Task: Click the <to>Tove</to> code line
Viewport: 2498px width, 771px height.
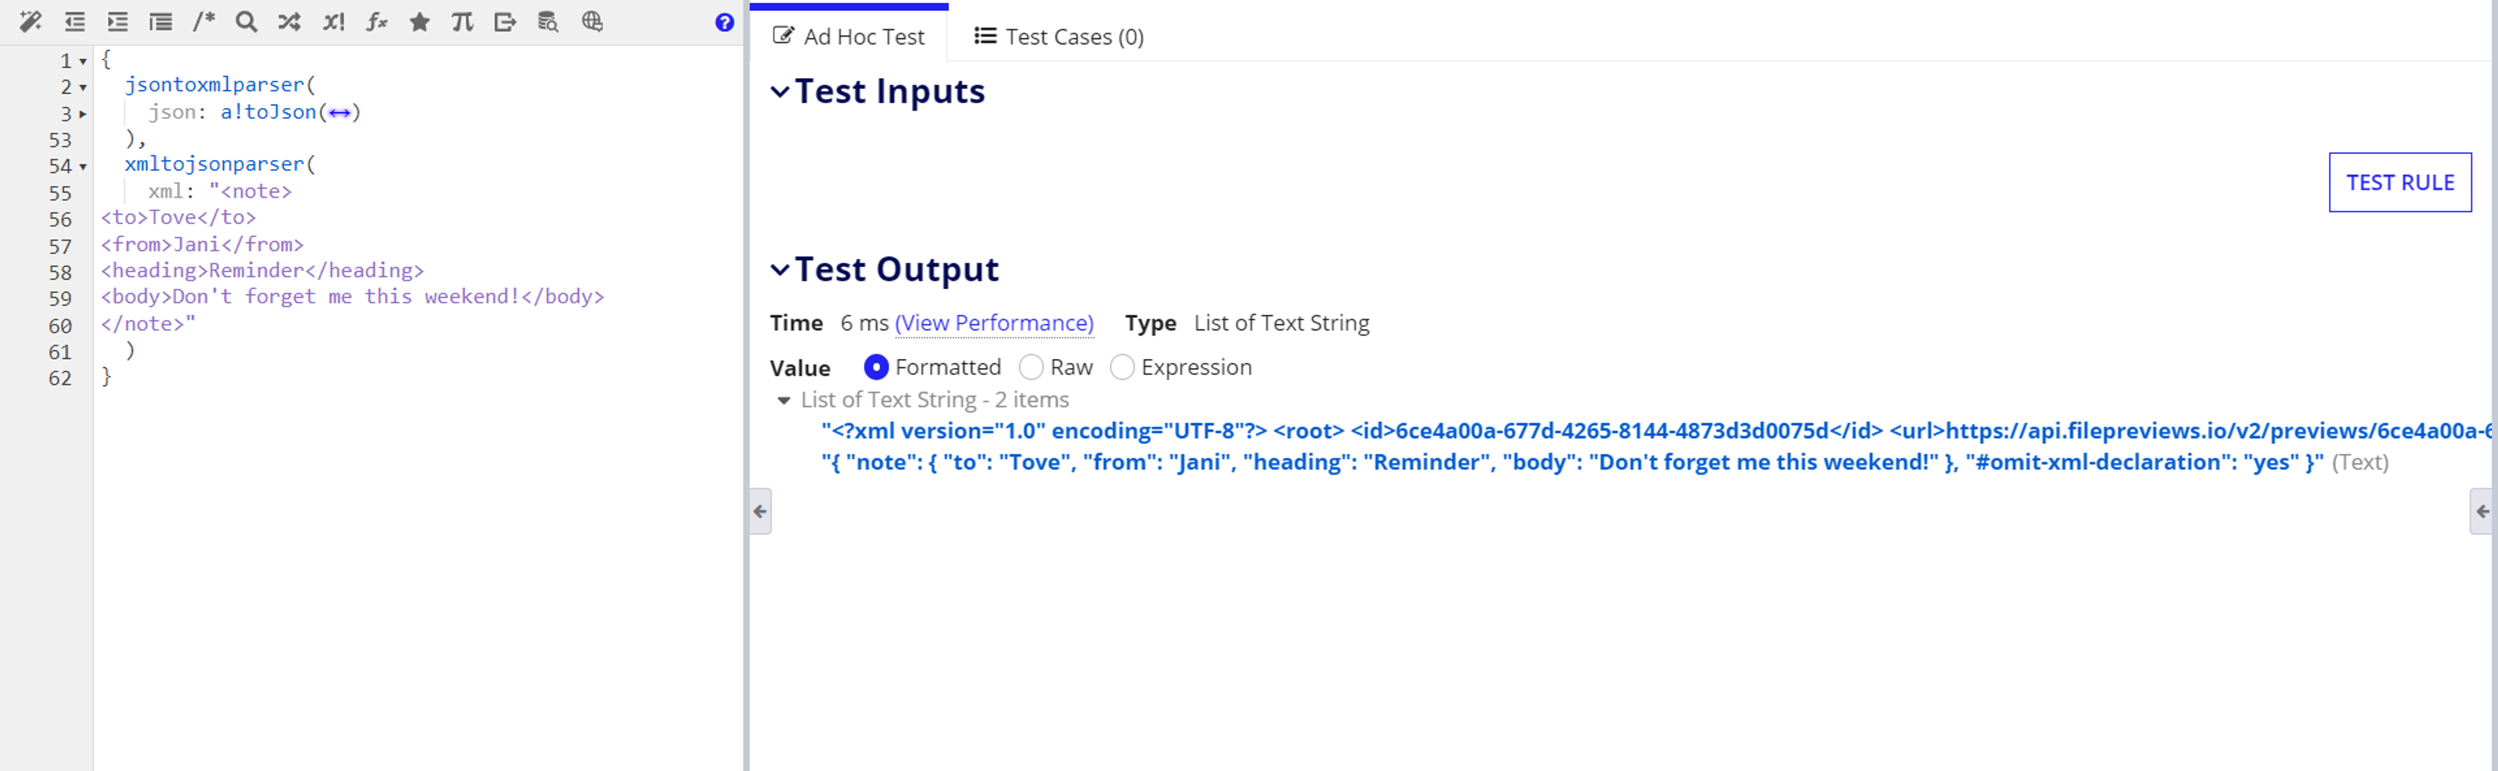Action: 178,217
